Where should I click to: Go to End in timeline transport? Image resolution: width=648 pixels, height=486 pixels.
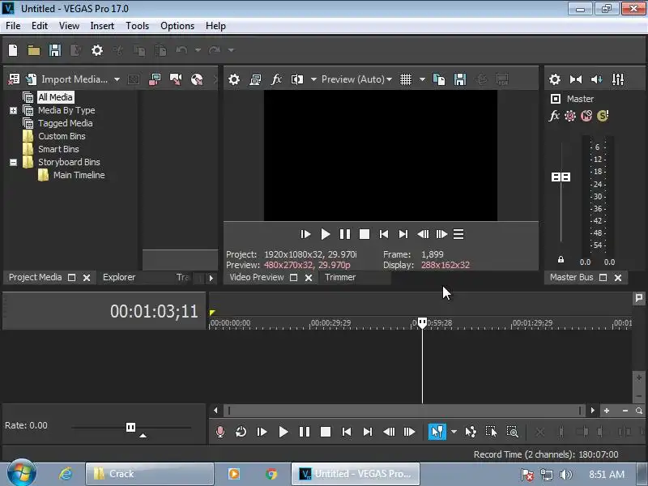click(x=368, y=432)
